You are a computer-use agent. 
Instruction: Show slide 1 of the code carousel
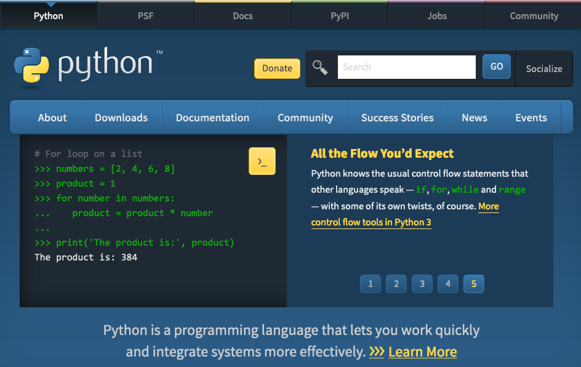[371, 284]
